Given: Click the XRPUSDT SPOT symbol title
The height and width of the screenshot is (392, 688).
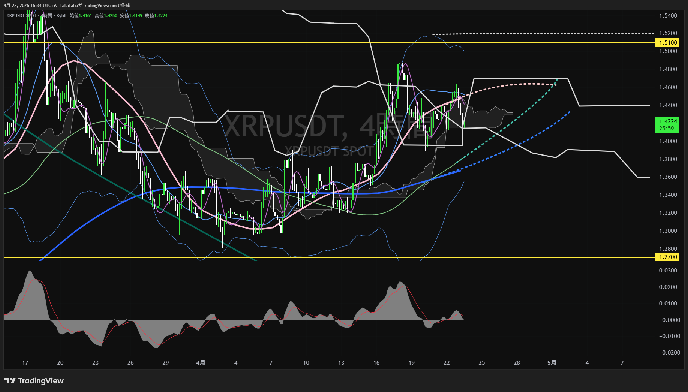Looking at the screenshot, I should tap(21, 16).
